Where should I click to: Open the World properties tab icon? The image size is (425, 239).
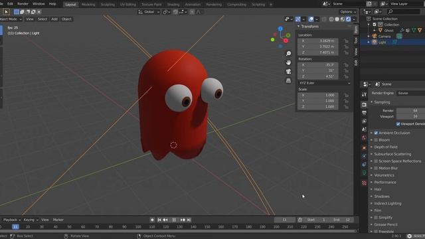(x=364, y=138)
